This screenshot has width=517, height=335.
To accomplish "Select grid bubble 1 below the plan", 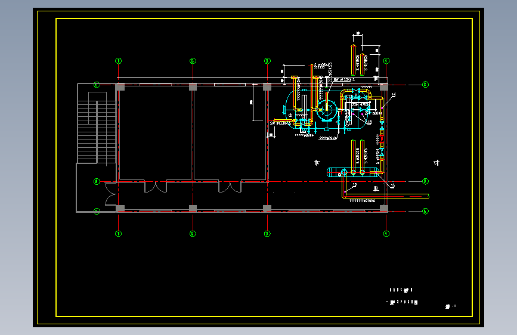I will pos(119,234).
